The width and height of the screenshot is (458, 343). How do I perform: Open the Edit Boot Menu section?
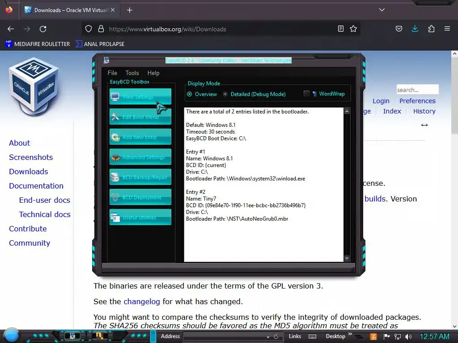pos(140,117)
